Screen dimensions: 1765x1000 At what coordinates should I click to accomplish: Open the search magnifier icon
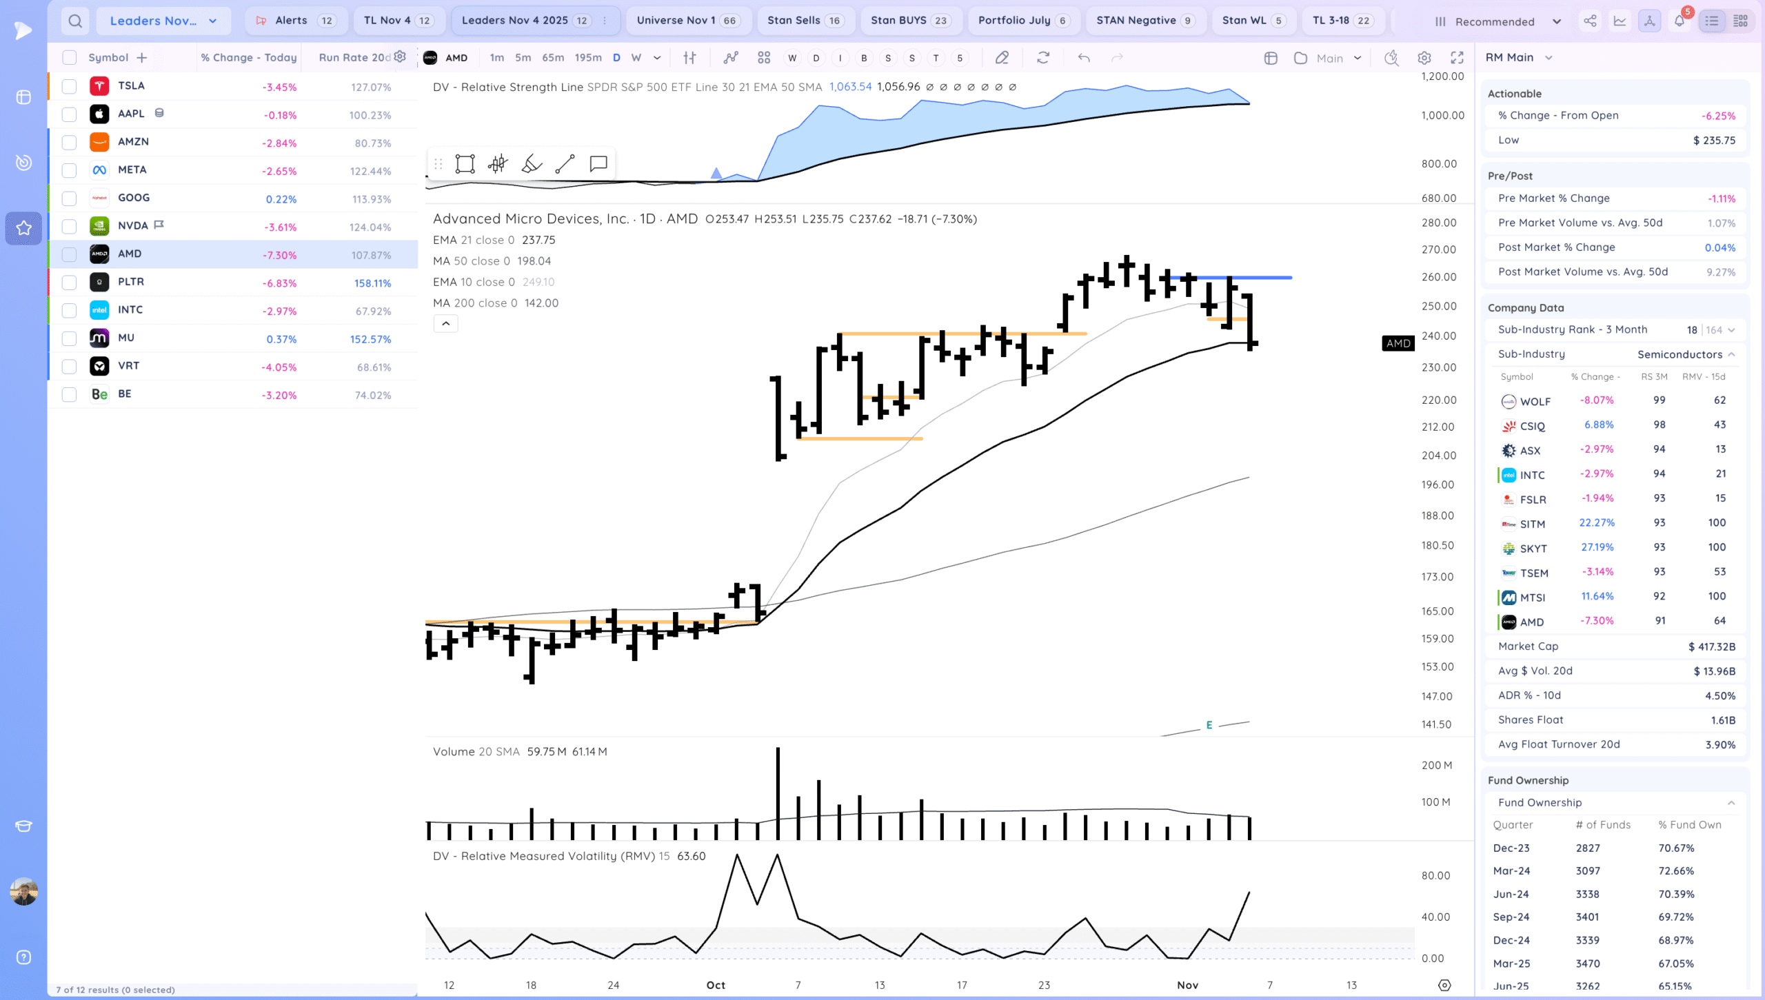pos(75,21)
